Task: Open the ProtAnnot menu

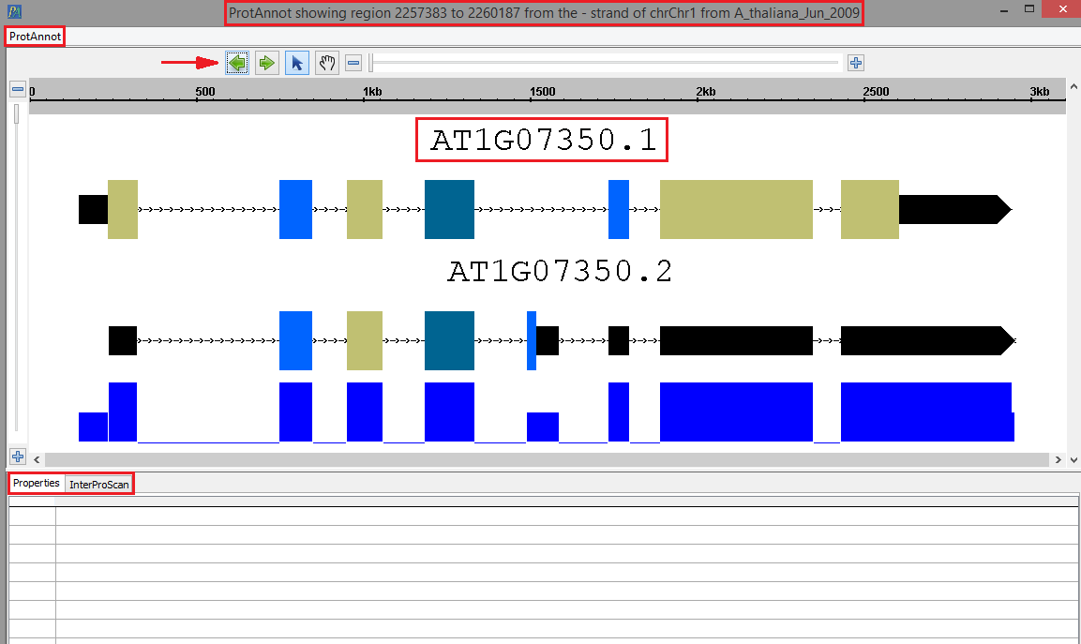Action: coord(36,37)
